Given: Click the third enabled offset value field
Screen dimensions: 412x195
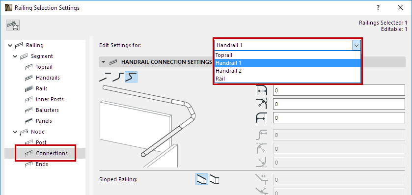Looking at the screenshot, I should tap(339, 118).
